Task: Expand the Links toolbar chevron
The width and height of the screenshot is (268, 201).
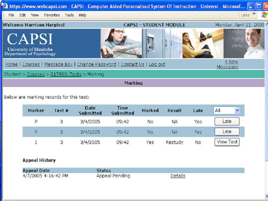Action: pyautogui.click(x=254, y=13)
